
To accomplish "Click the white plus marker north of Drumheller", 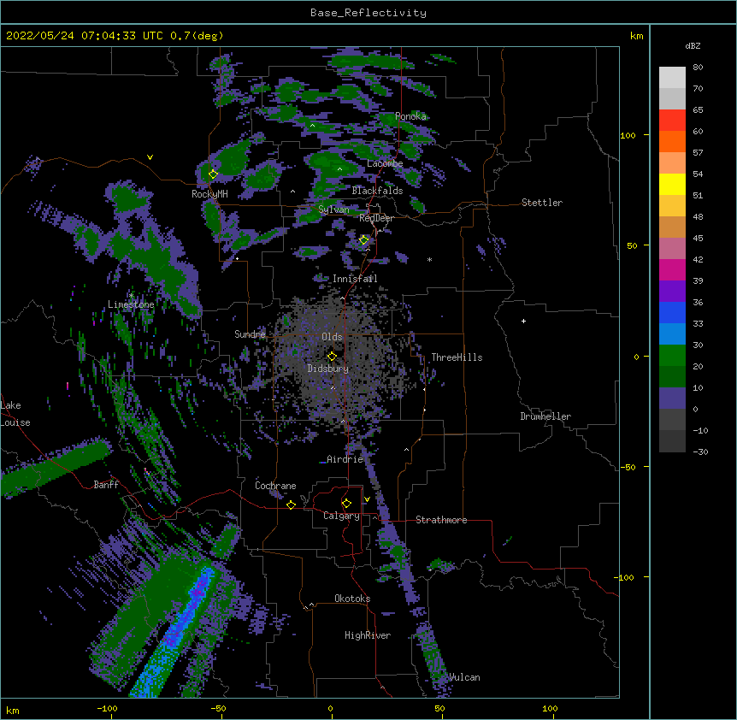I will click(523, 321).
